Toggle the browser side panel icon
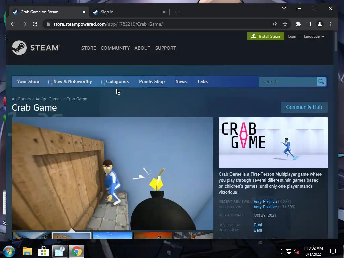This screenshot has height=258, width=344. (309, 24)
